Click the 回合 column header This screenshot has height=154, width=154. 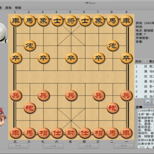(x=139, y=62)
